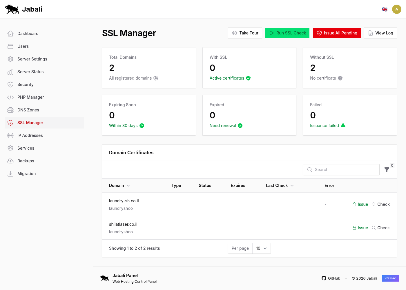
Task: Sort the table using the Domain column chevron
Action: click(128, 186)
